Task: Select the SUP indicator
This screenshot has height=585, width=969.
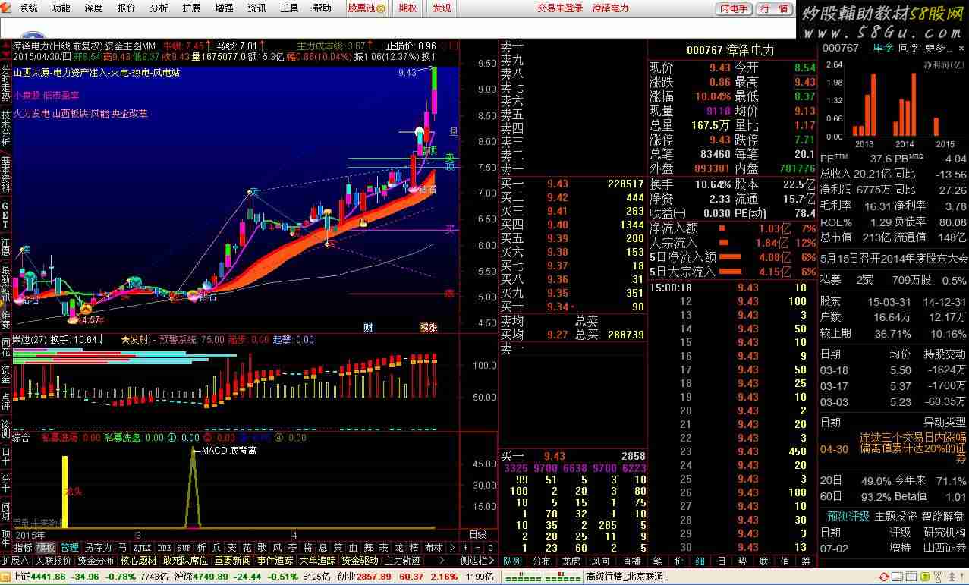Action: pos(184,547)
